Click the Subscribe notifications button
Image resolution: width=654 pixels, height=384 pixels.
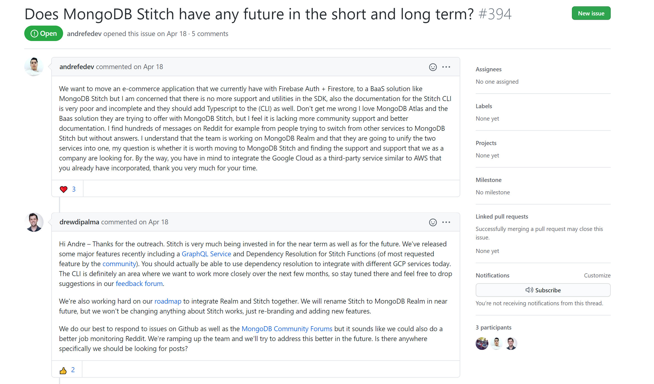(x=543, y=290)
